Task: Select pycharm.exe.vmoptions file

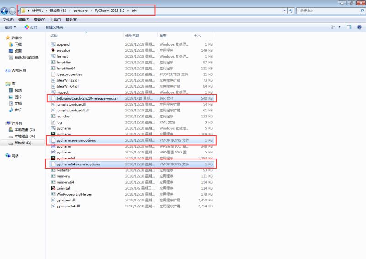Action: 132,140
